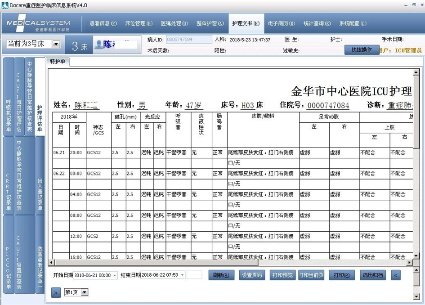Open the 电子病历(E) menu
This screenshot has width=425, height=305.
(282, 23)
